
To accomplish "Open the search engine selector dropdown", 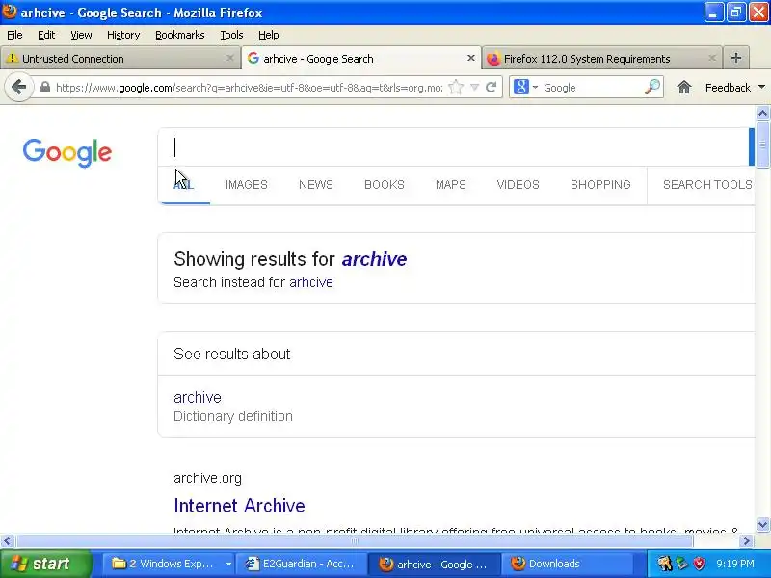I will [535, 88].
